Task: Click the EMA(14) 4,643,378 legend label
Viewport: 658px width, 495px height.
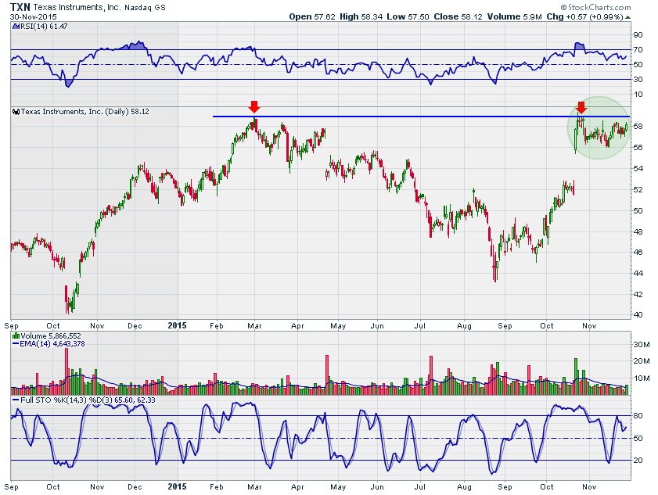Action: tap(52, 343)
